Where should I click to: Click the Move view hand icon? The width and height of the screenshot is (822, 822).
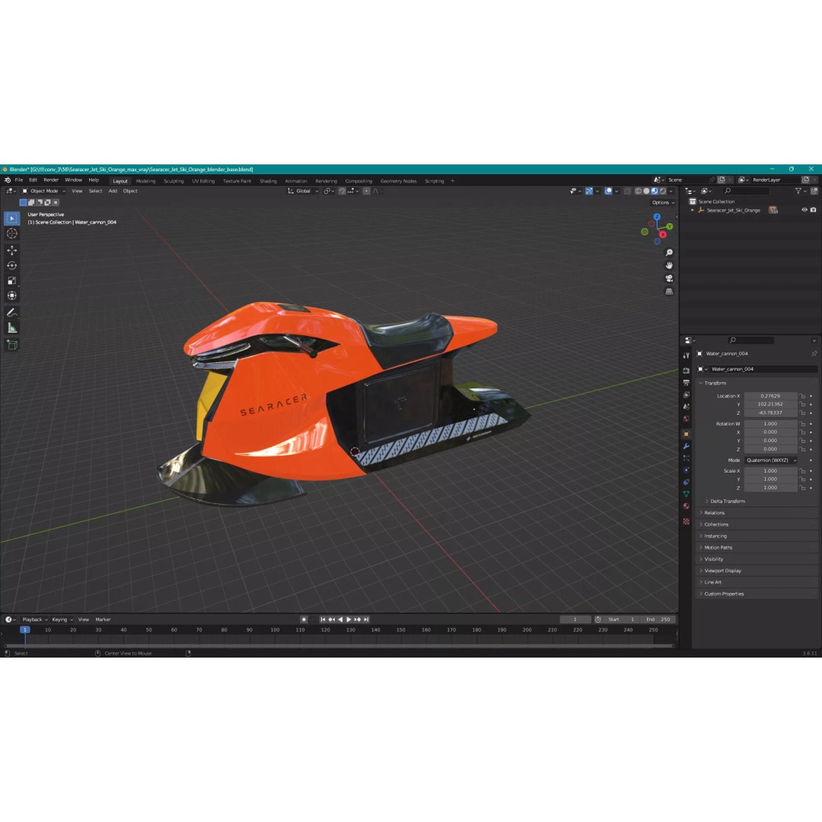pos(669,266)
